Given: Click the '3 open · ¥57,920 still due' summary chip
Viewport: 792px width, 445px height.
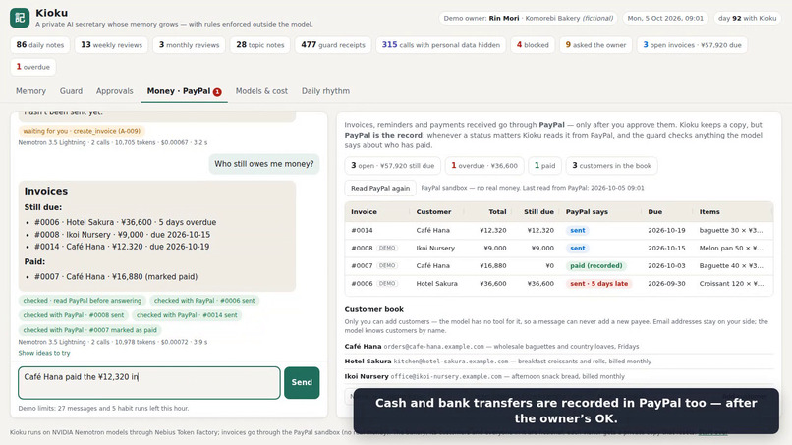Looking at the screenshot, I should 392,166.
